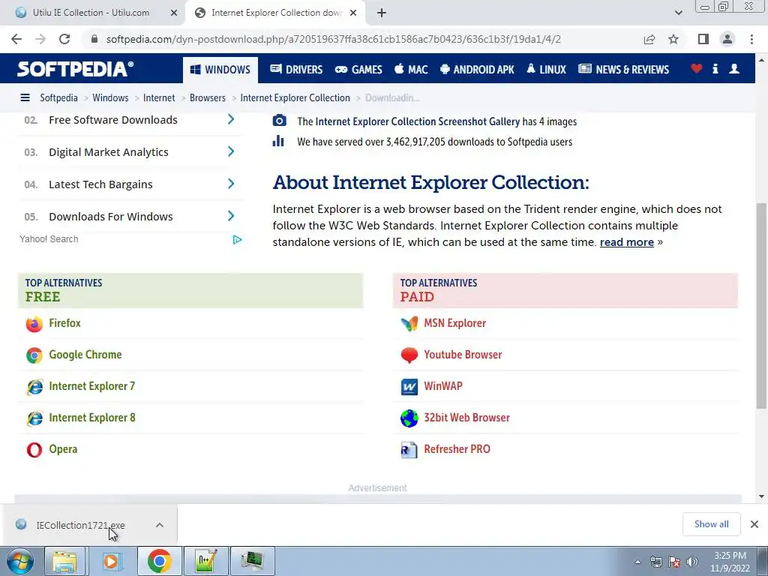Open Internet Explorer 8 link

pos(92,417)
